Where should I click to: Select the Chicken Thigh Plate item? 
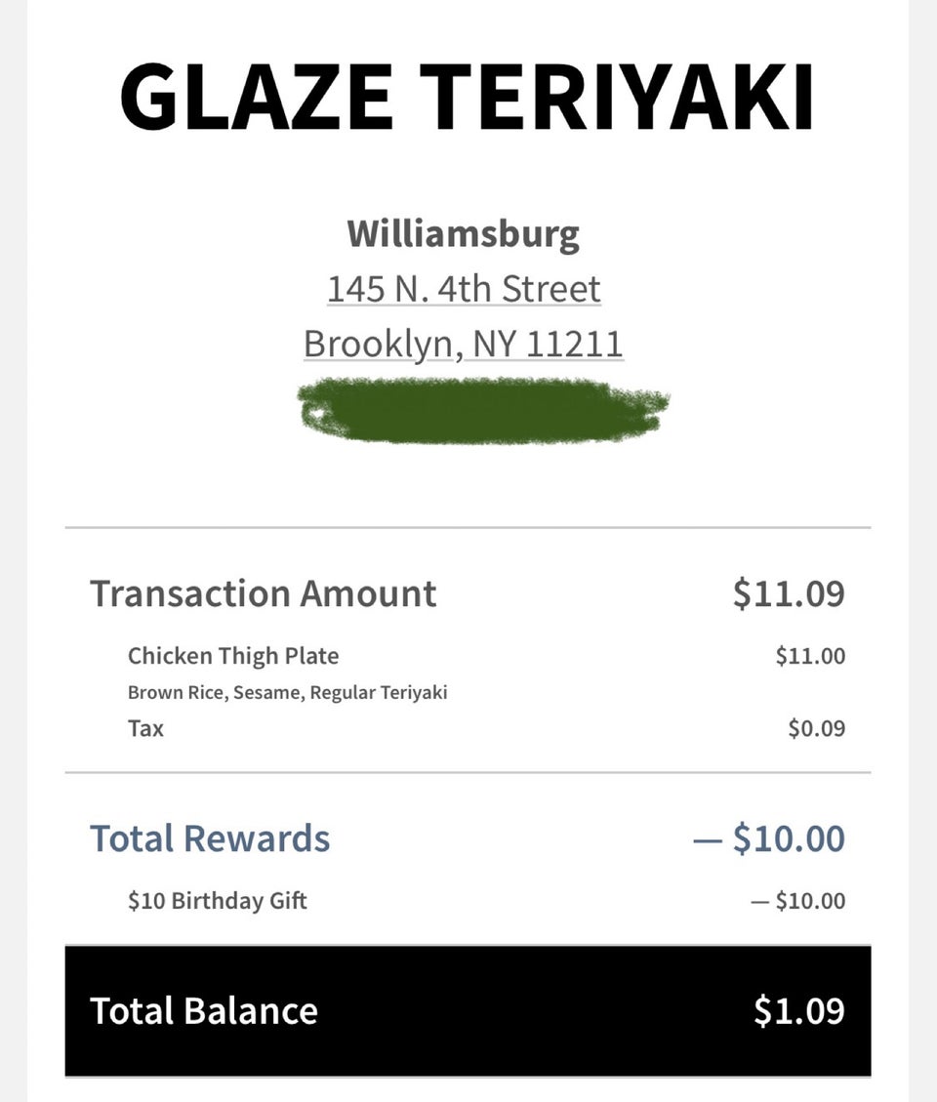coord(233,656)
